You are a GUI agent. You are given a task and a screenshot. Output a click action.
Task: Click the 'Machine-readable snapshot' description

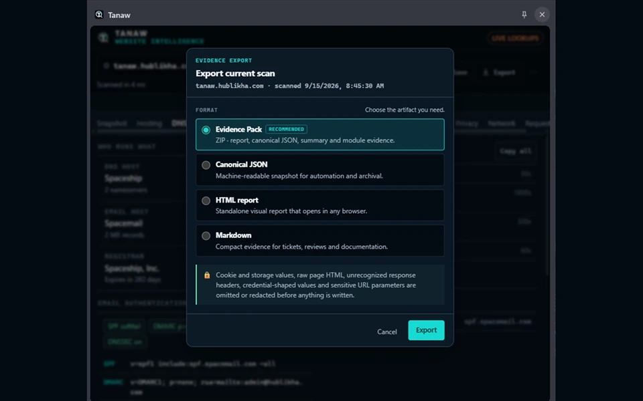point(299,176)
